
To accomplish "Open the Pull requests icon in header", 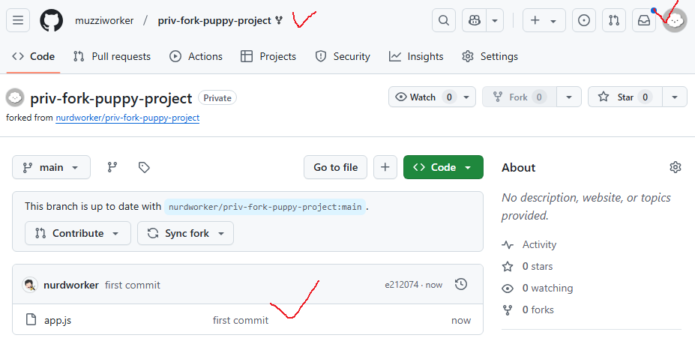I will pyautogui.click(x=614, y=20).
